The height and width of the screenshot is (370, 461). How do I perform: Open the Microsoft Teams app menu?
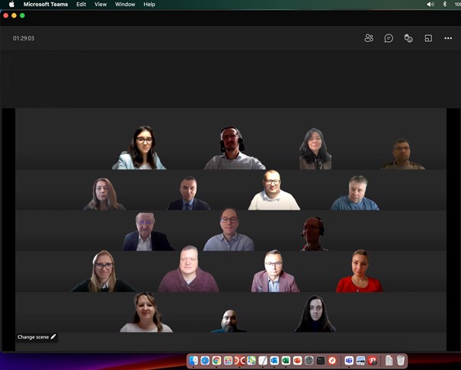point(45,5)
